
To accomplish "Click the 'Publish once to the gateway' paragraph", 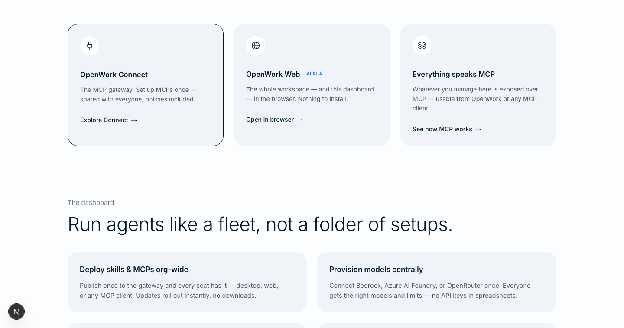I will (179, 290).
